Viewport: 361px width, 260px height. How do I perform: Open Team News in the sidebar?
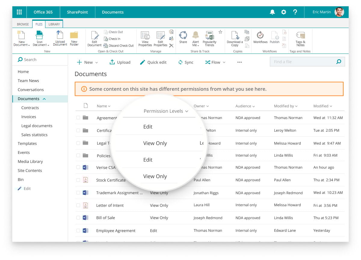pos(28,81)
